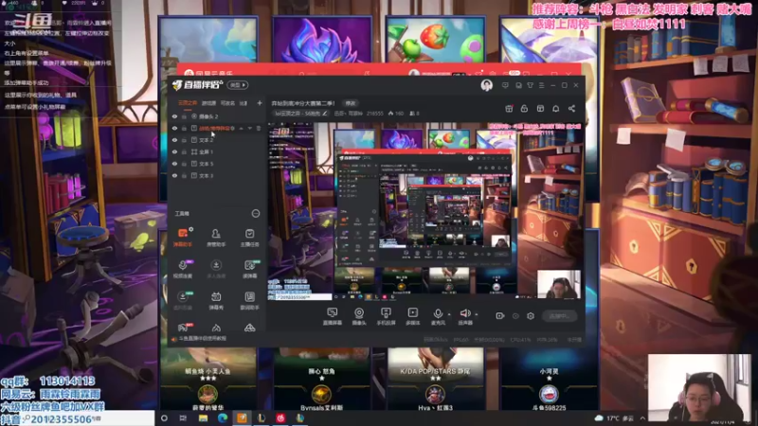Screen dimensions: 758x426
Task: Move the selected source up with arrow
Action: click(242, 128)
